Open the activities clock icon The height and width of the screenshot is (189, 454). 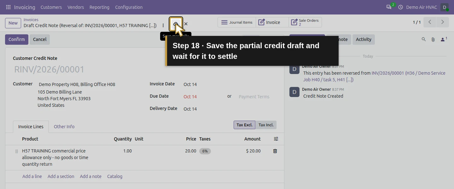click(401, 7)
